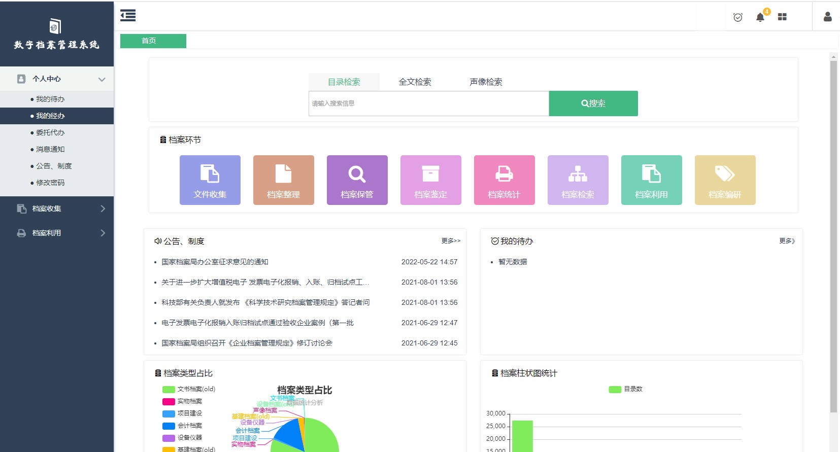Open the user profile icon
This screenshot has width=840, height=452.
(x=827, y=17)
